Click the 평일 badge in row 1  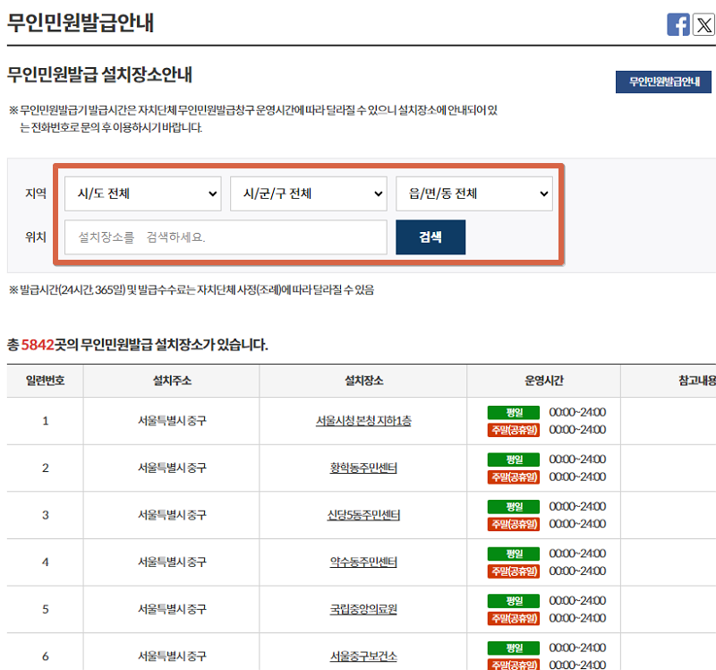click(x=514, y=412)
